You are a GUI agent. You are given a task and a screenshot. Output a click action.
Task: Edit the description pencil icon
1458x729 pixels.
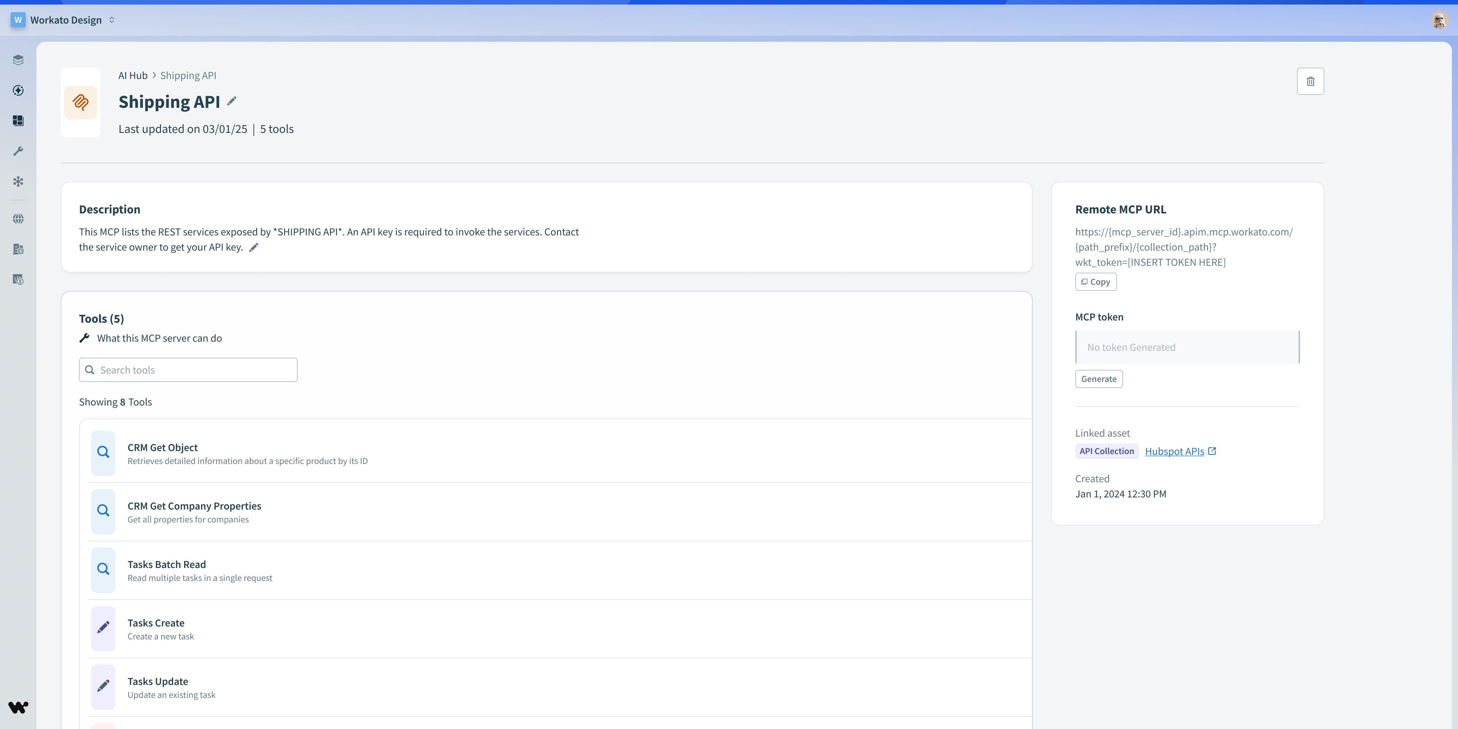pos(254,247)
